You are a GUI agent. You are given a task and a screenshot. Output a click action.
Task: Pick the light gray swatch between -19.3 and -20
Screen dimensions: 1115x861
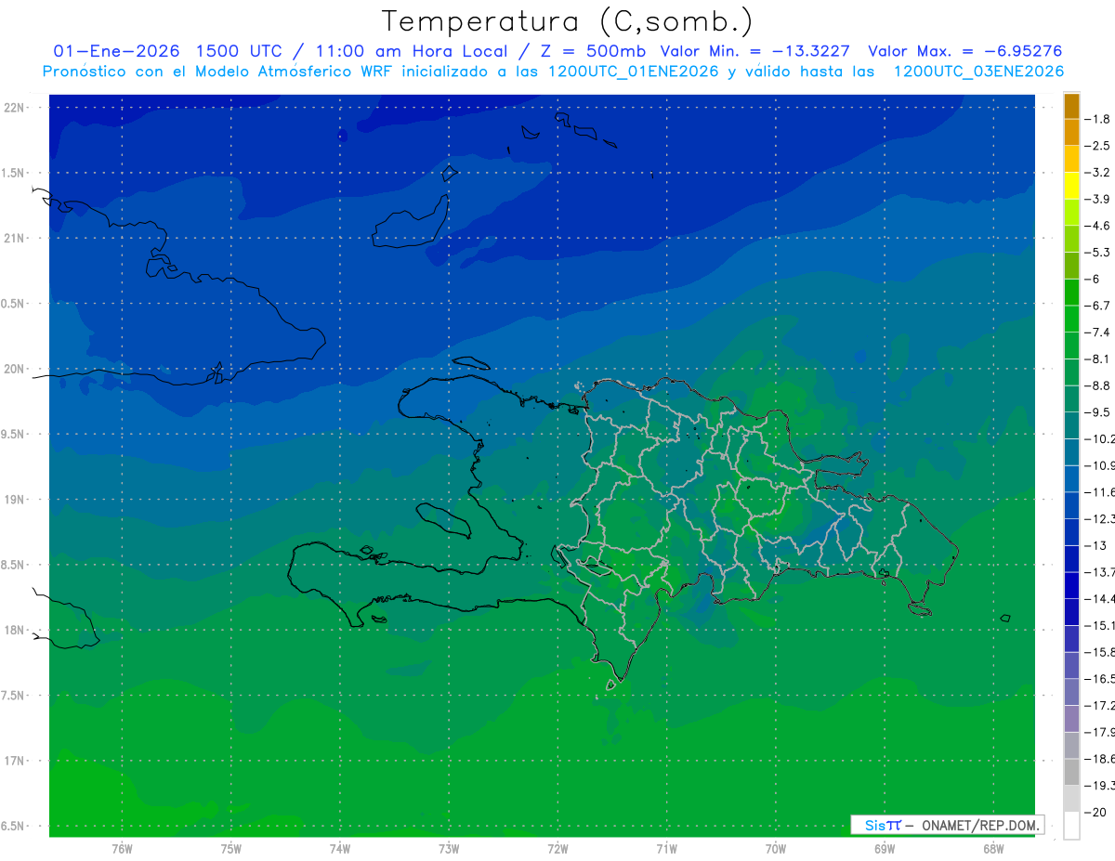tap(1071, 798)
